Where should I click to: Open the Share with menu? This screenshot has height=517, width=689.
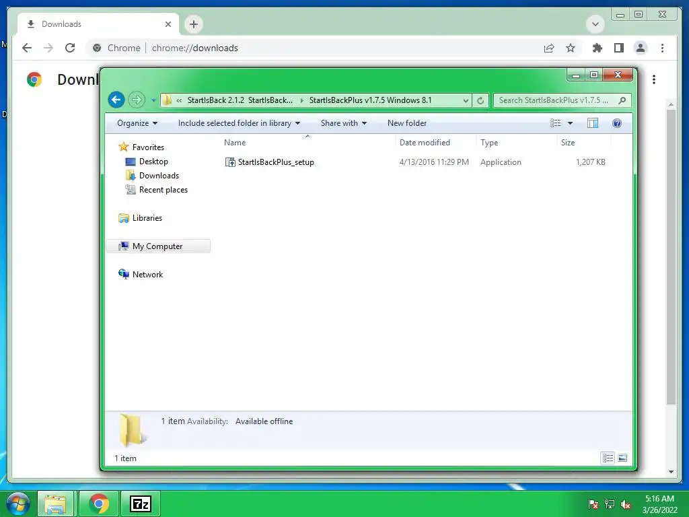coord(344,123)
